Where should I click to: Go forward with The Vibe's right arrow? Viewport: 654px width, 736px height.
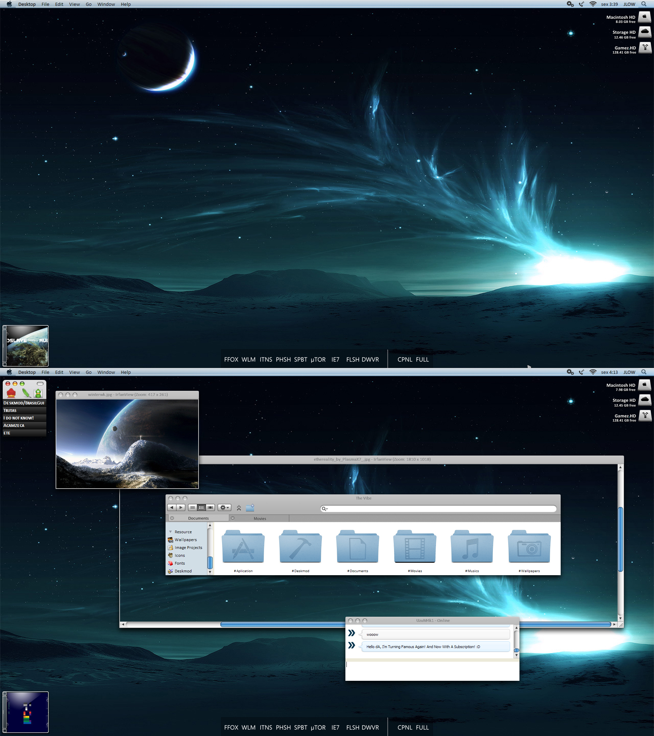click(x=181, y=507)
